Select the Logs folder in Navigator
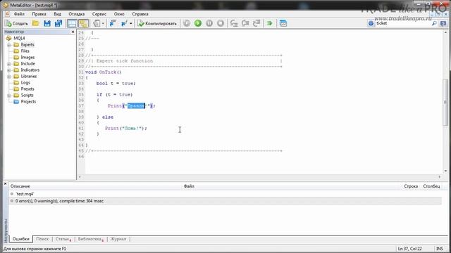Image resolution: width=451 pixels, height=253 pixels. [25, 83]
